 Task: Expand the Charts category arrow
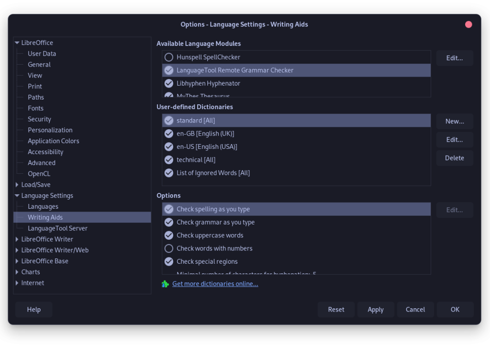pyautogui.click(x=17, y=272)
